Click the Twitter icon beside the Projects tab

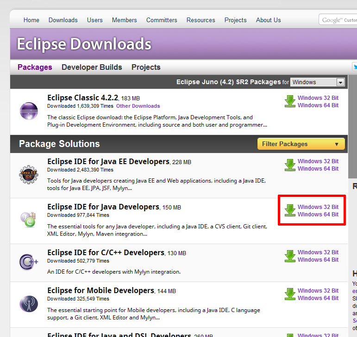click(x=355, y=67)
